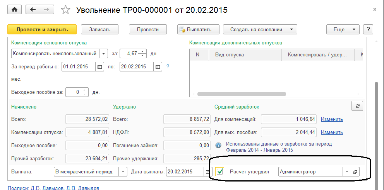Click the Home icon button
This screenshot has width=384, height=190.
[14, 10]
